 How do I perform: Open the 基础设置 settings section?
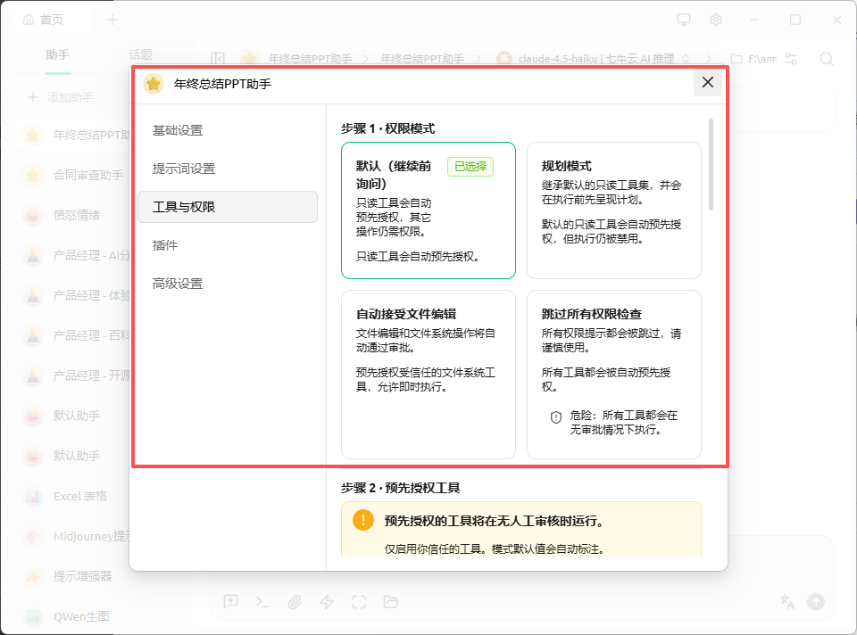click(178, 130)
